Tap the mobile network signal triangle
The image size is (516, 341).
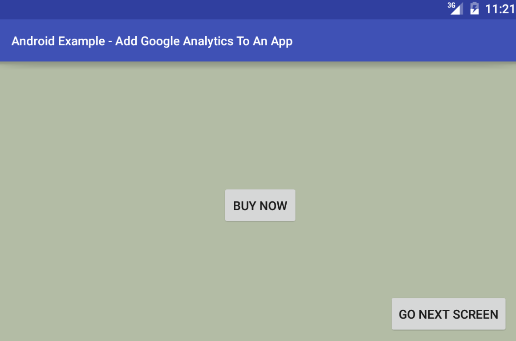(x=457, y=10)
